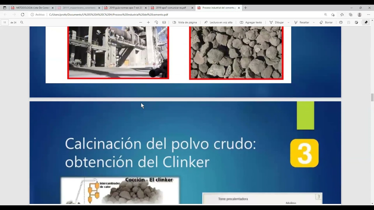Expand the Dibujar options dropdown
This screenshot has height=210, width=374.
pos(288,22)
